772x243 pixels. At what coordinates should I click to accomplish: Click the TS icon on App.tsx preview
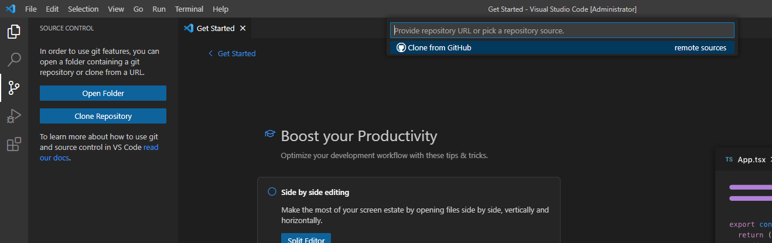click(729, 160)
